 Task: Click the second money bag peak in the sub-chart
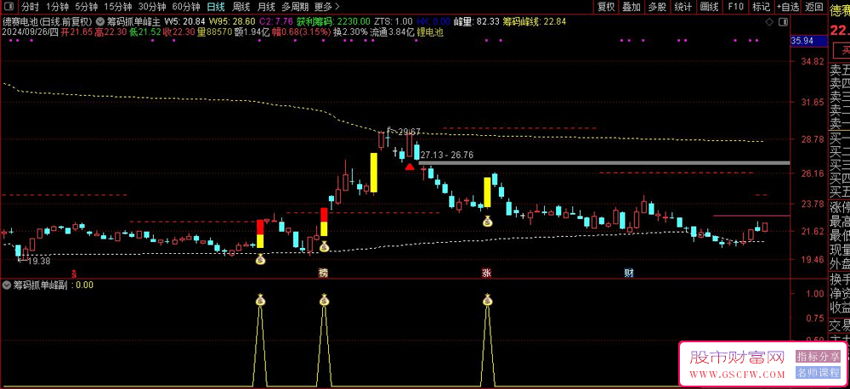(324, 299)
